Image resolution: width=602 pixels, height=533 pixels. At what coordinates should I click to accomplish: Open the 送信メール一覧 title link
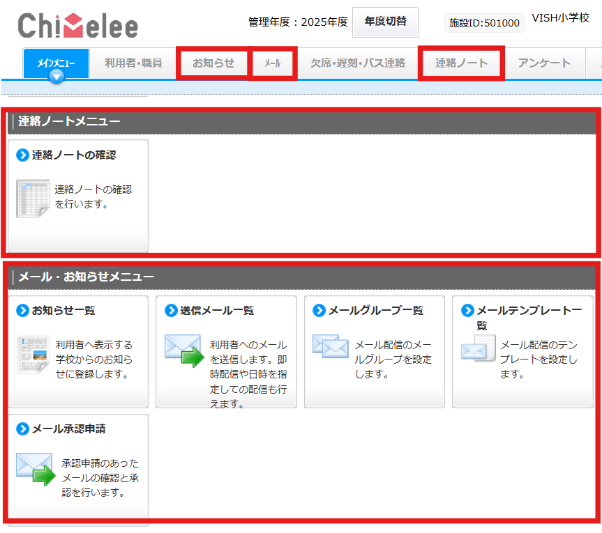[217, 310]
